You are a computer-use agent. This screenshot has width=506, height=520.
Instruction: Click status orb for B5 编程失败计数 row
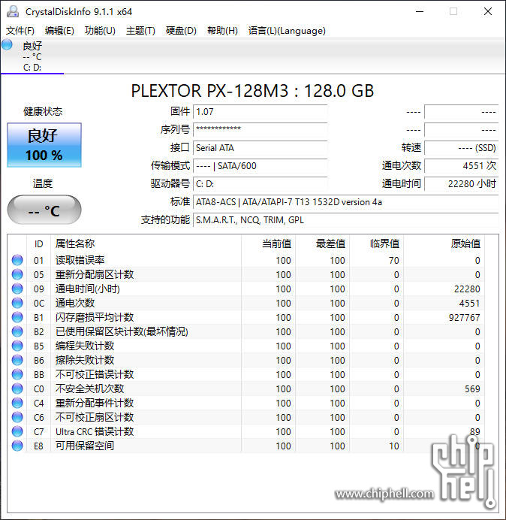coord(17,346)
